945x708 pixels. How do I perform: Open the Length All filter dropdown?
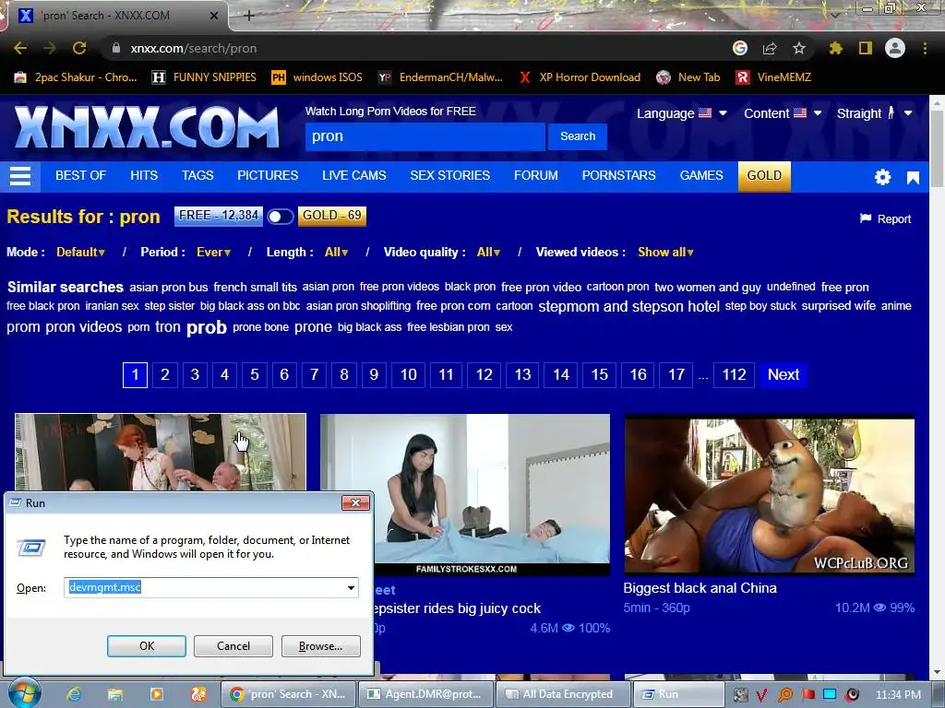pyautogui.click(x=336, y=253)
